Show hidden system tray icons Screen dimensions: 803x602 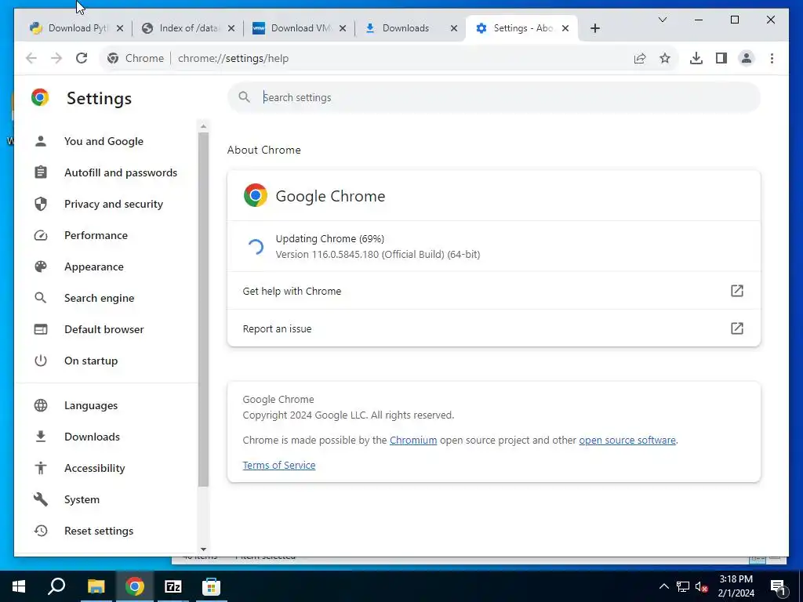(663, 586)
